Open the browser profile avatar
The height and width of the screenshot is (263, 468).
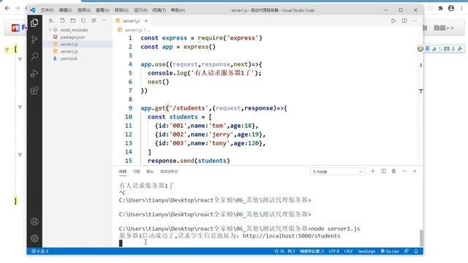pyautogui.click(x=451, y=8)
